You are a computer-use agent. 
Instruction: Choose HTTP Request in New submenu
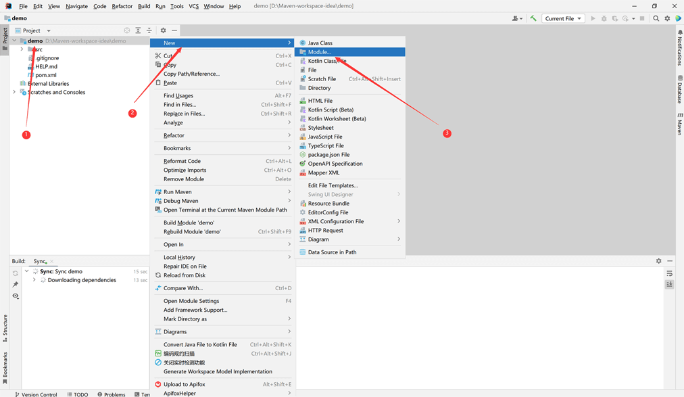(350, 231)
